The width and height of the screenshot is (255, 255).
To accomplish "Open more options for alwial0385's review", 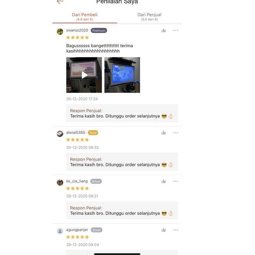I will pyautogui.click(x=175, y=133).
